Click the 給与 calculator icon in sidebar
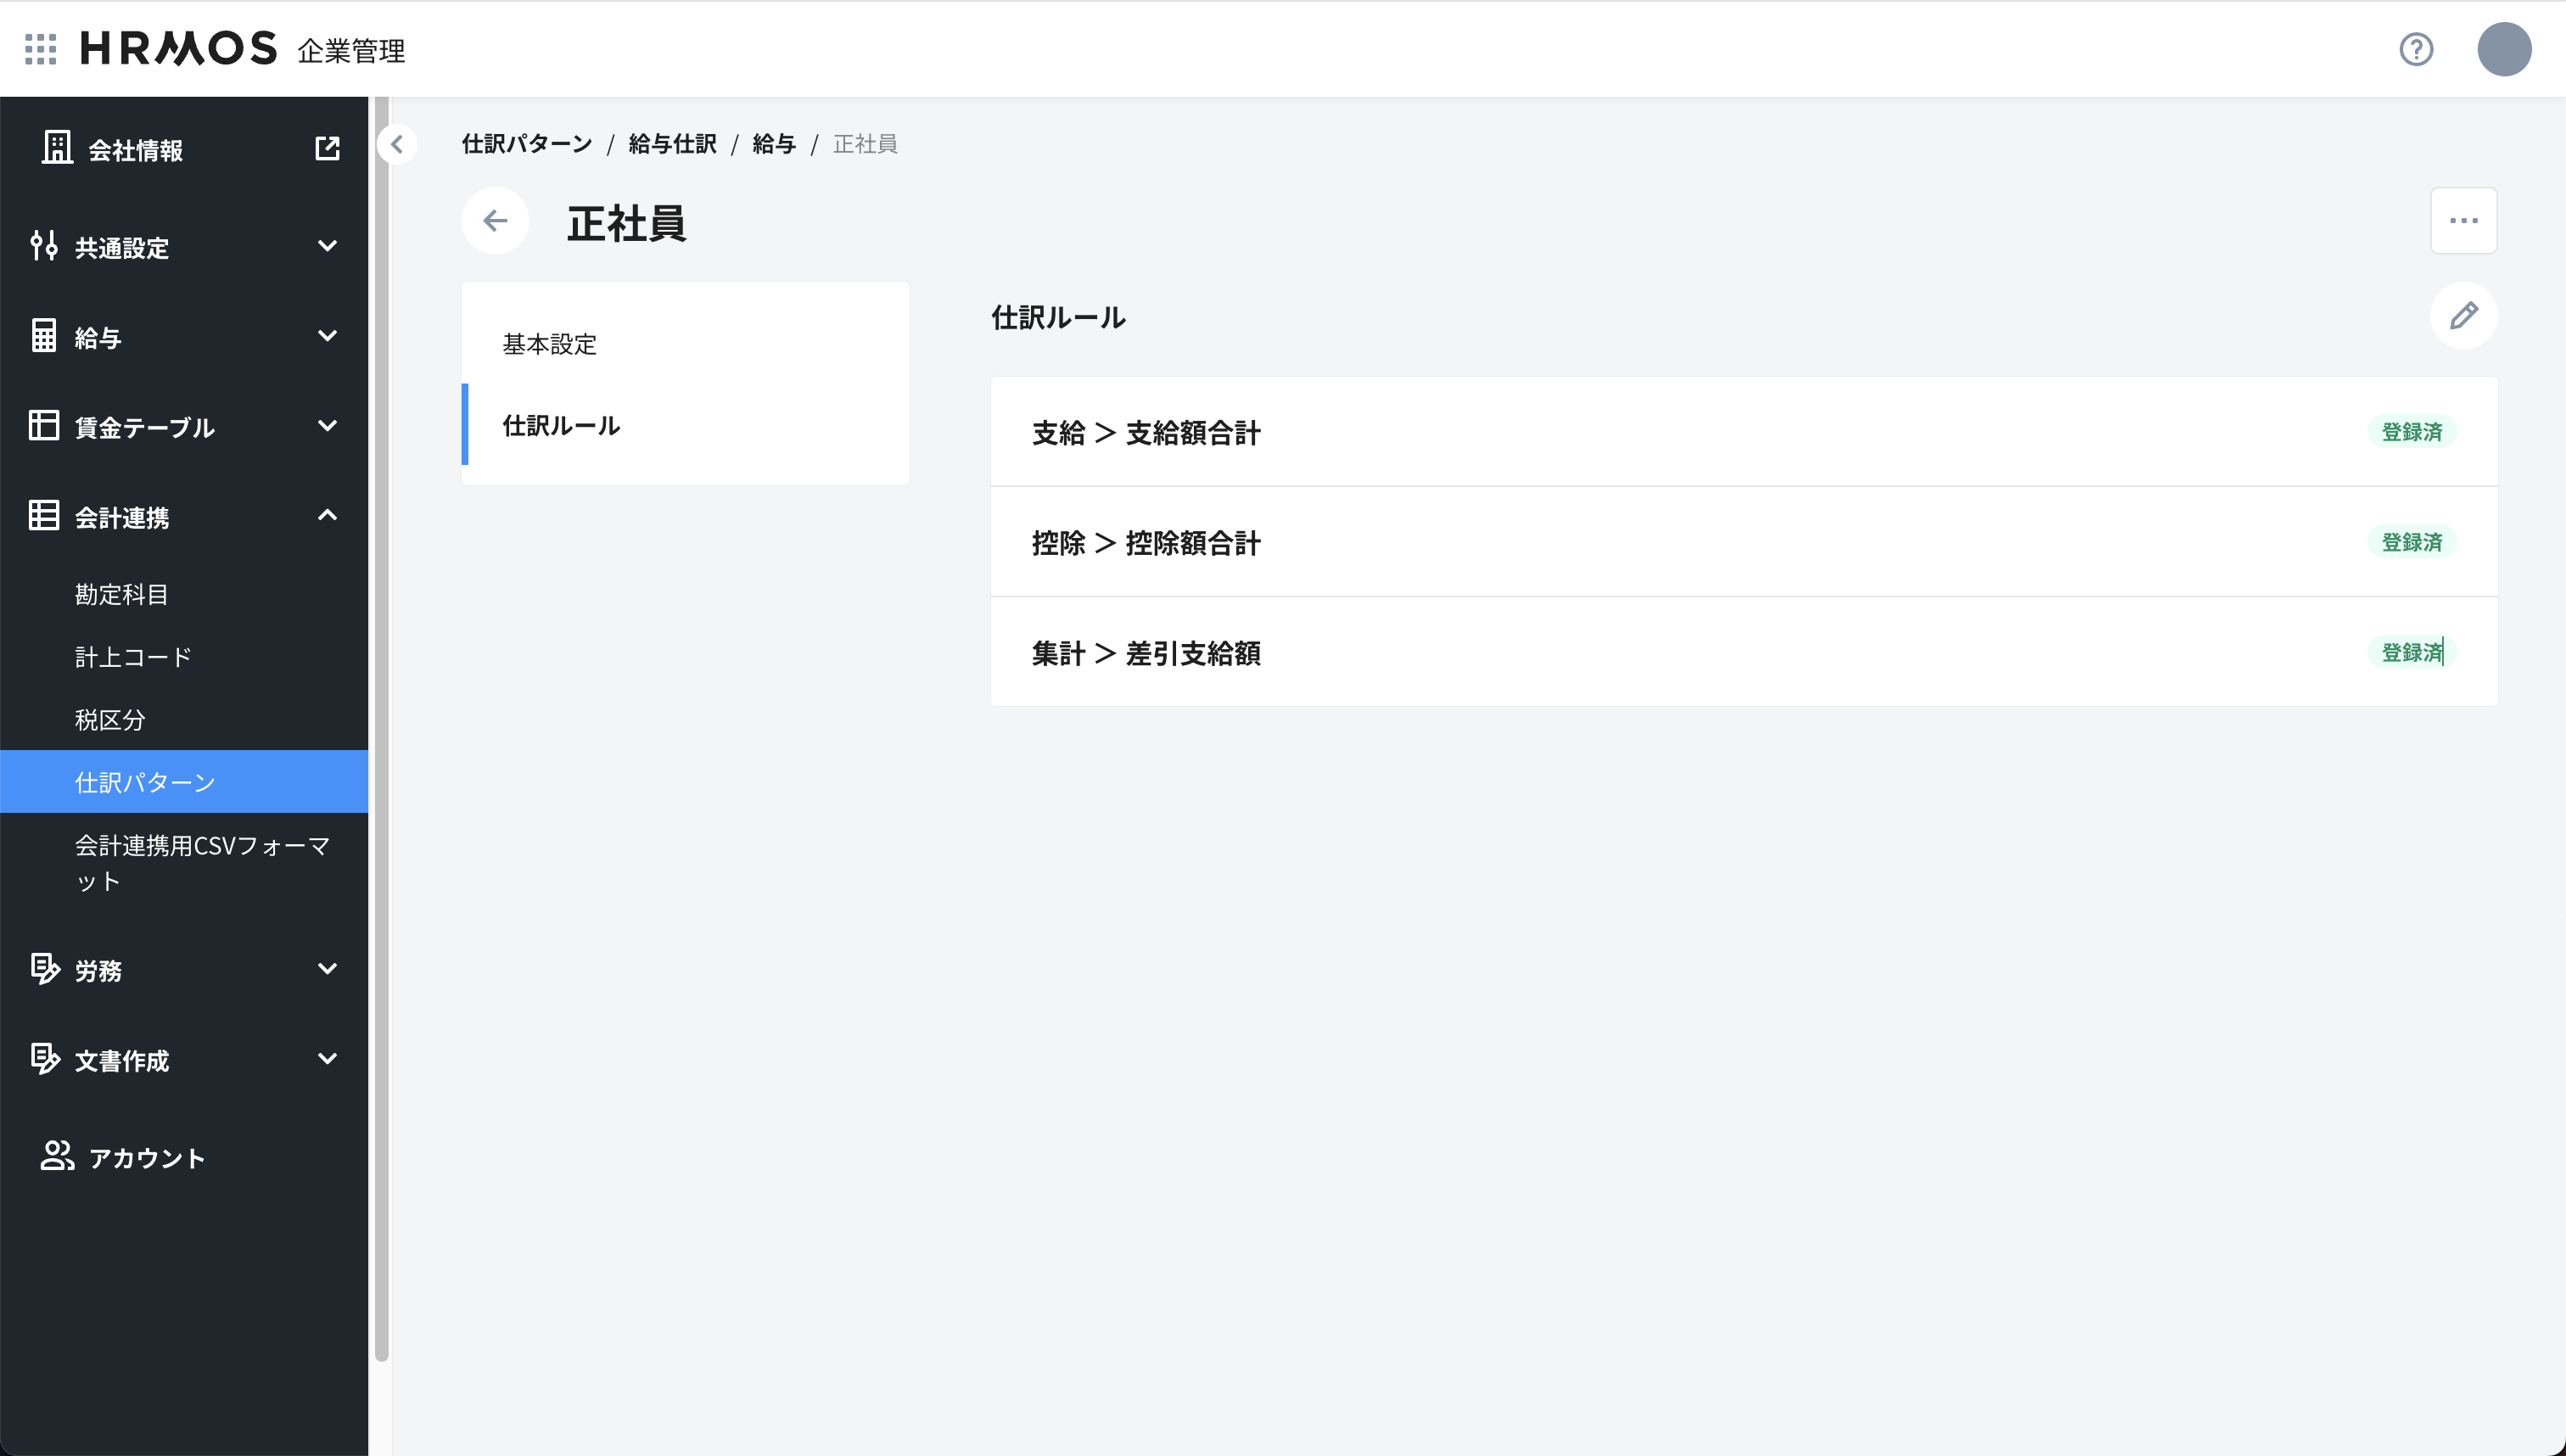2566x1456 pixels. pos(44,336)
